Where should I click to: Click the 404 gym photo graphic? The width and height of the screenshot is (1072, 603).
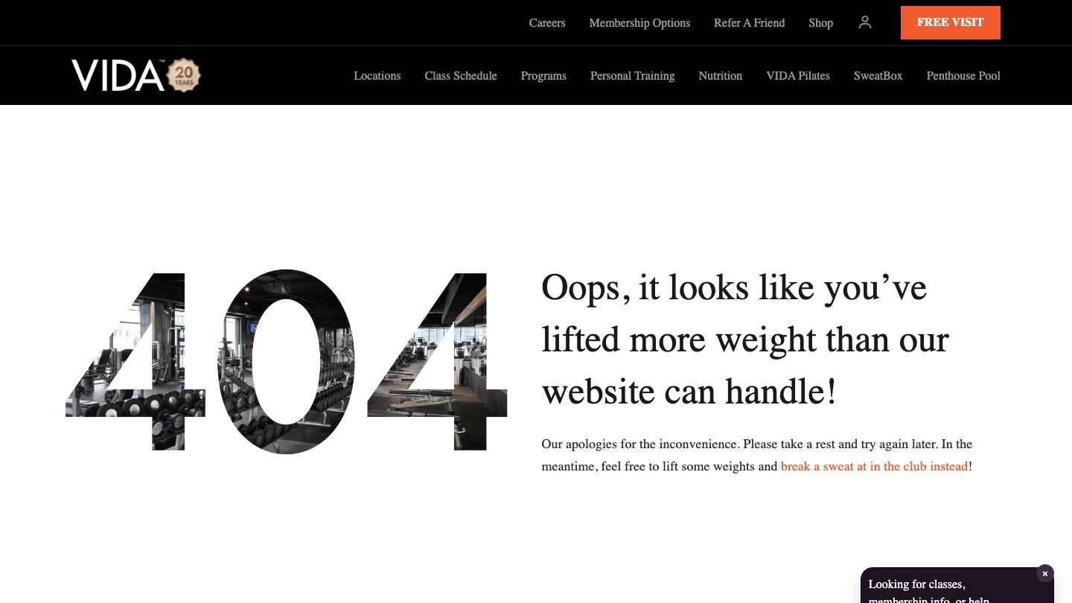point(286,361)
